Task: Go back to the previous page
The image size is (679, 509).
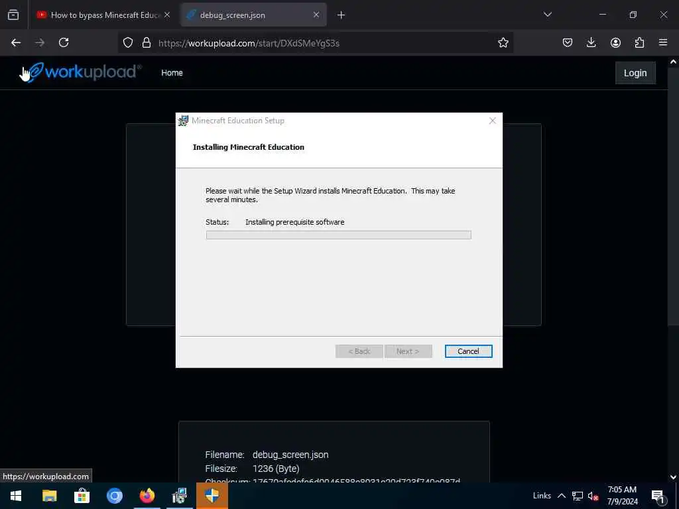Action: [x=16, y=43]
